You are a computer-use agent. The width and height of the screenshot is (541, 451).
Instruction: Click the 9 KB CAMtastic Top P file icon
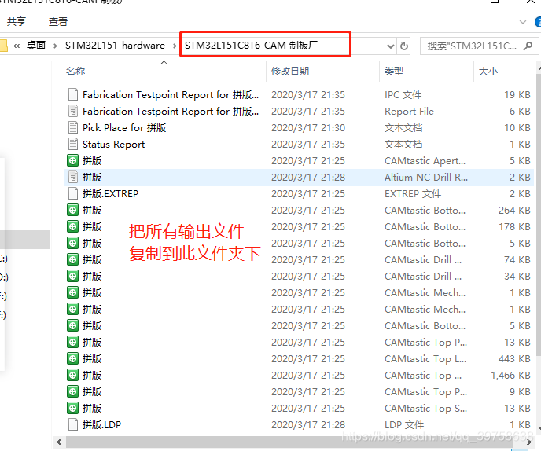[73, 392]
